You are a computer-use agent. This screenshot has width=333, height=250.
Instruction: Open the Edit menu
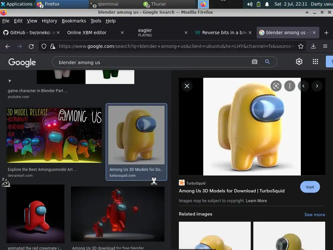[x=18, y=21]
